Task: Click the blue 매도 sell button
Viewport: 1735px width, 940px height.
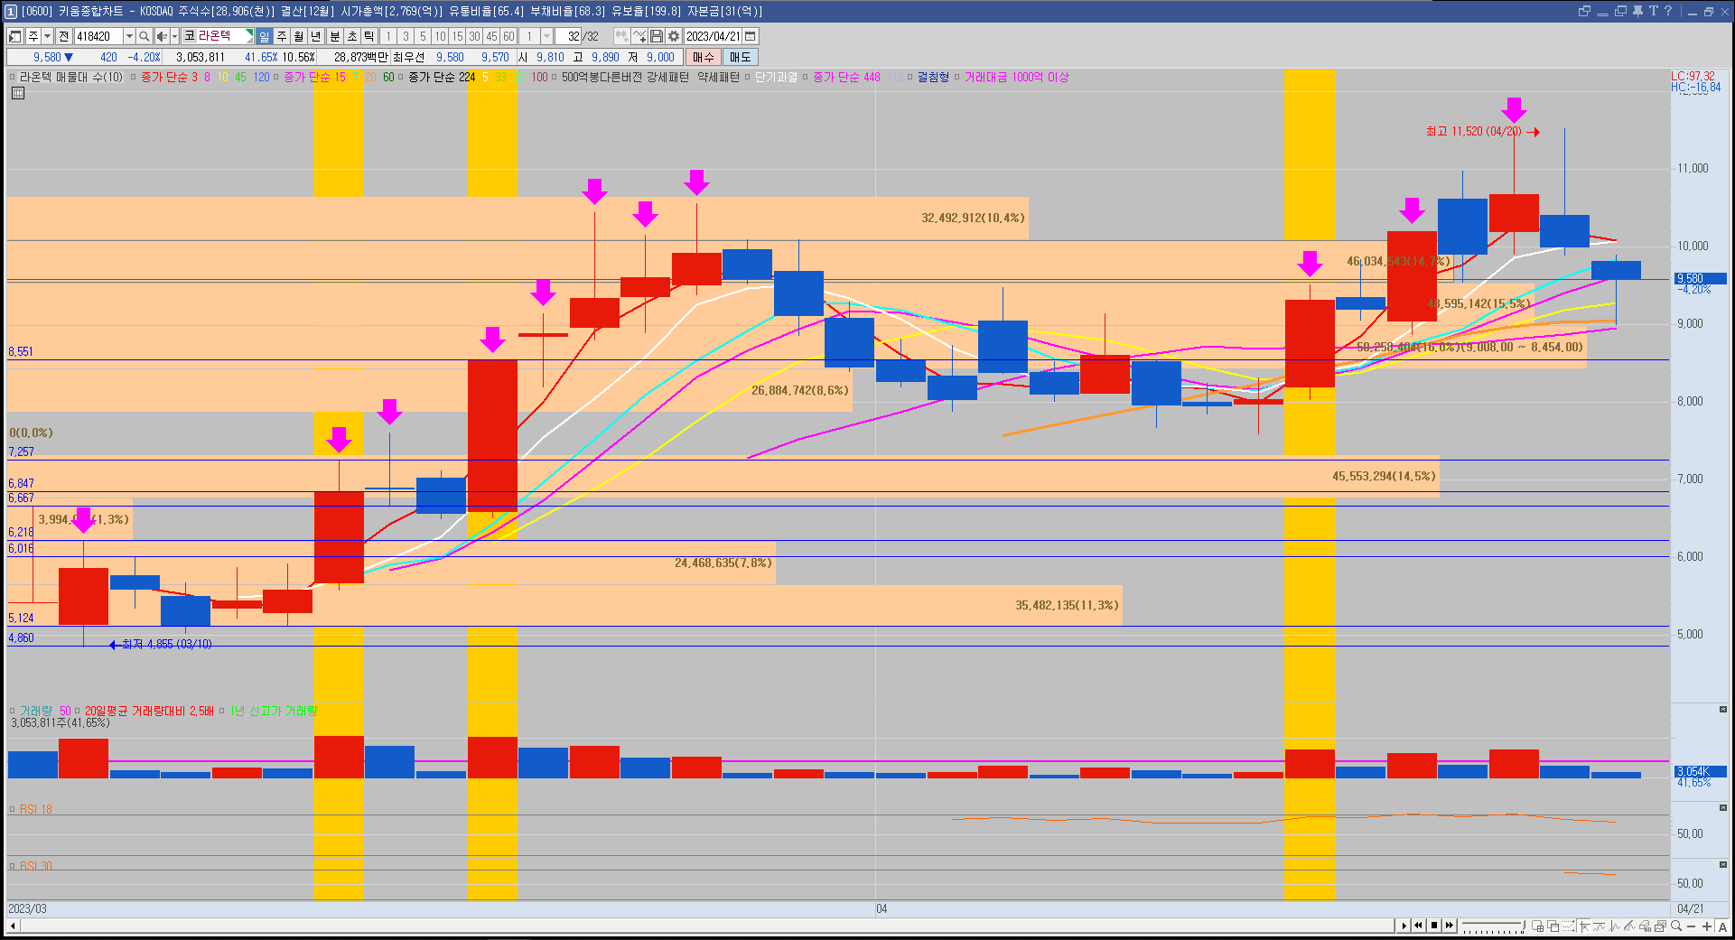Action: click(x=740, y=57)
